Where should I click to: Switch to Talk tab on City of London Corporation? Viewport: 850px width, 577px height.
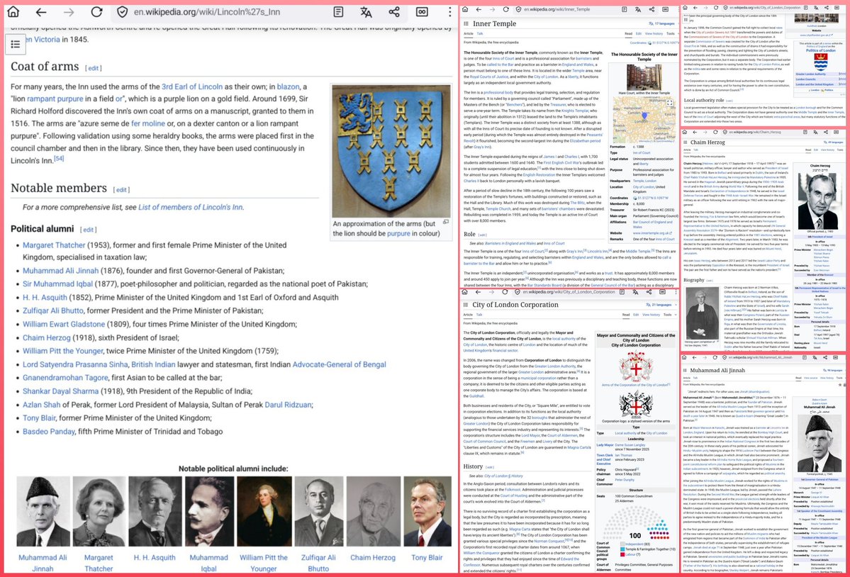pos(479,314)
